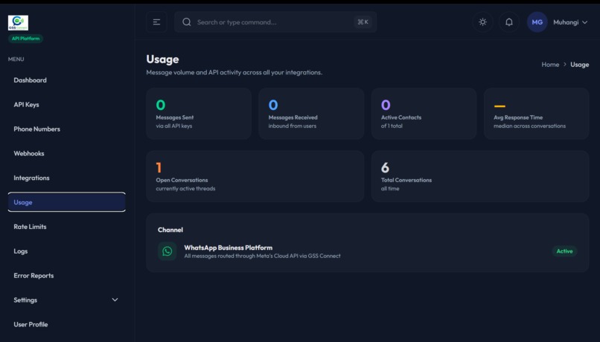Viewport: 600px width, 342px height.
Task: Open Dashboard from the sidebar
Action: coord(66,80)
